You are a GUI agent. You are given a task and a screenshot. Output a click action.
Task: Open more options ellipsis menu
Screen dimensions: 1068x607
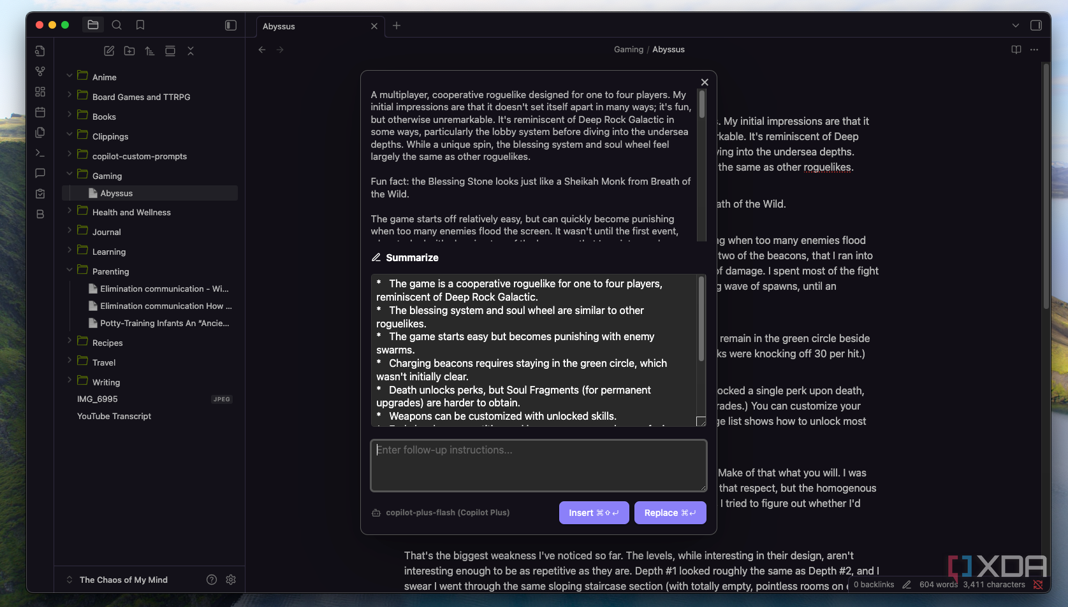1034,50
